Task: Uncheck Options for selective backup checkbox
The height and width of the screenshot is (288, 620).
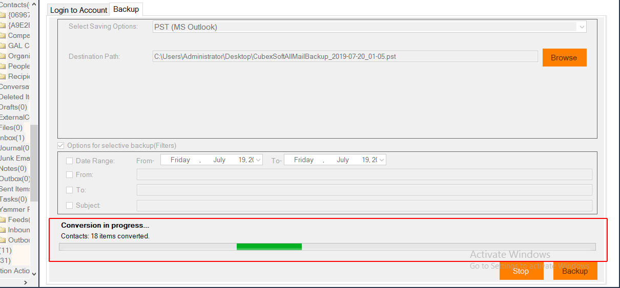Action: click(x=61, y=146)
